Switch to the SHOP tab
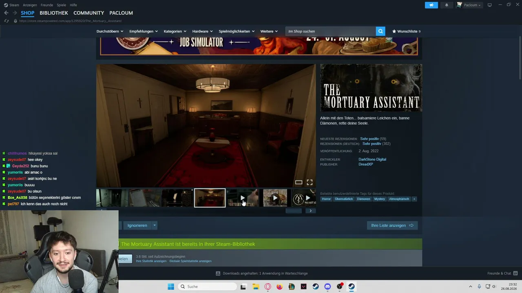This screenshot has height=293, width=522. click(x=28, y=13)
